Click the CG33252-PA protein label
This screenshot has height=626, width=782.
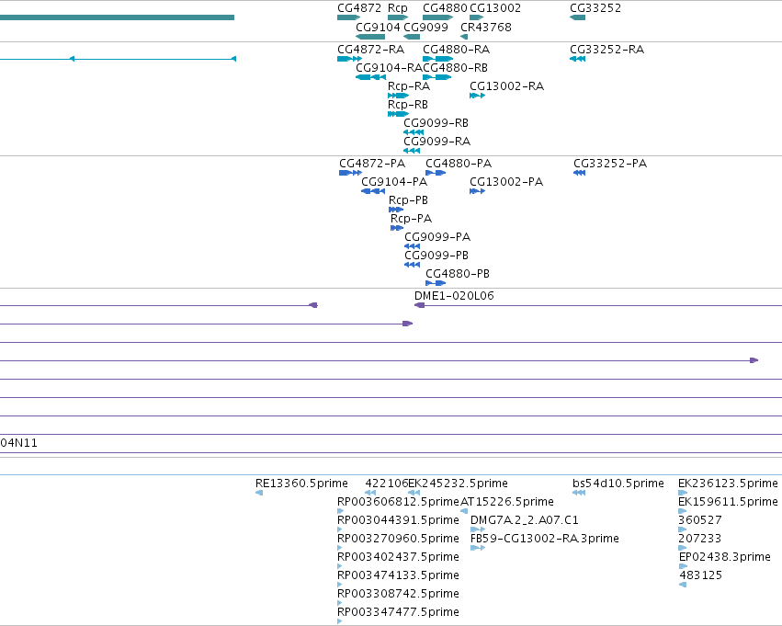pyautogui.click(x=610, y=164)
